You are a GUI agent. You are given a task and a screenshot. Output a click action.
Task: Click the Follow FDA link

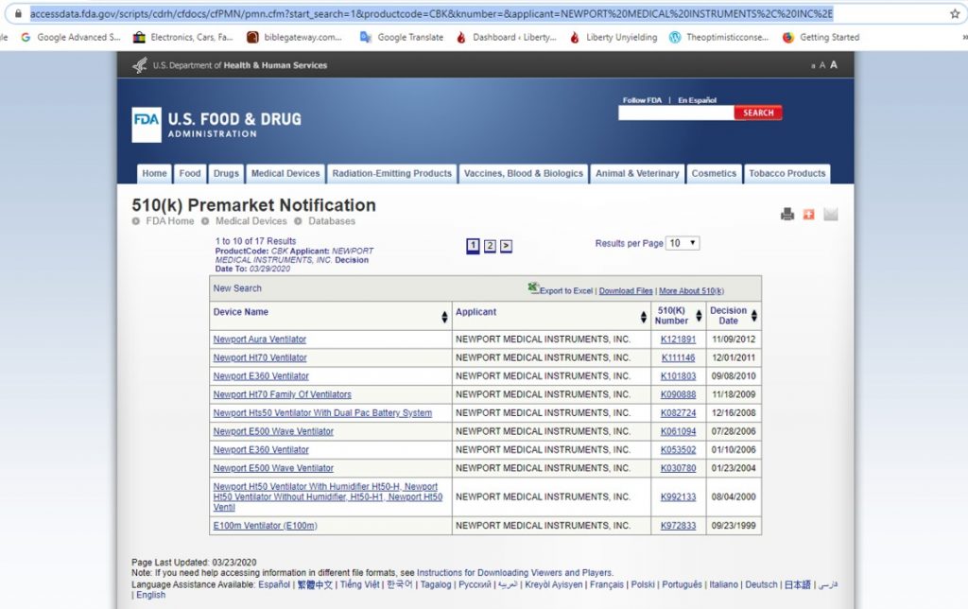tap(642, 100)
